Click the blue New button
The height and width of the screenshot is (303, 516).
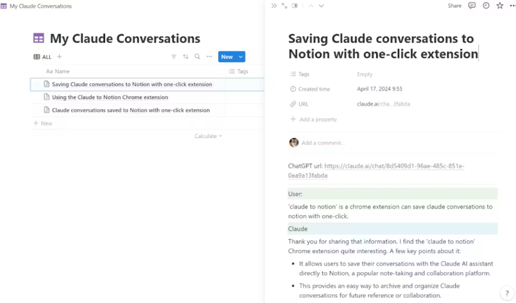(x=227, y=56)
